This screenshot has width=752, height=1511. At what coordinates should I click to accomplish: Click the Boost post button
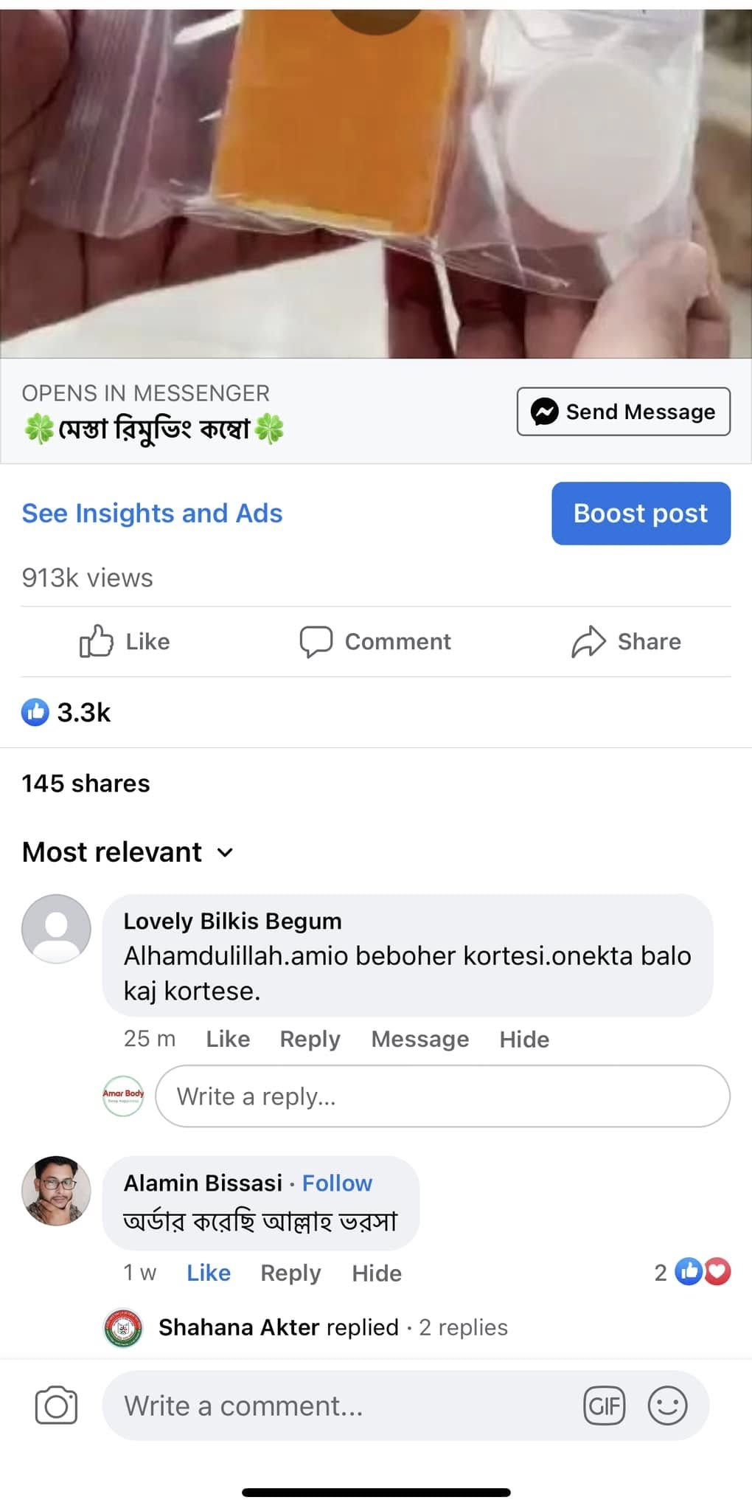coord(641,514)
